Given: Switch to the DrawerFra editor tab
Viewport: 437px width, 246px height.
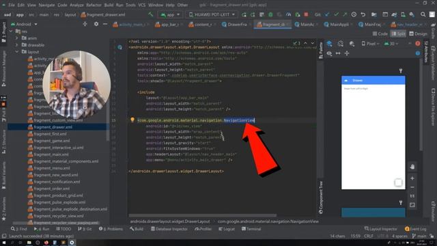Looking at the screenshot, I should 234,25.
